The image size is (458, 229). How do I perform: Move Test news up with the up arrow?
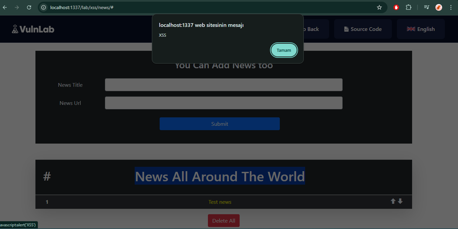click(393, 201)
